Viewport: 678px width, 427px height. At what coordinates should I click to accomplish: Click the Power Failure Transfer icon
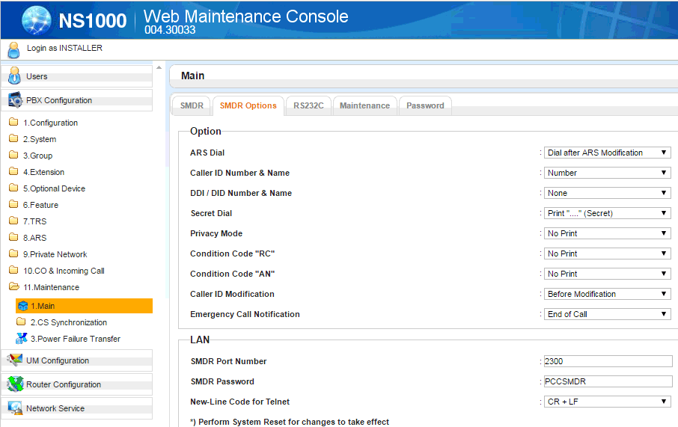22,339
